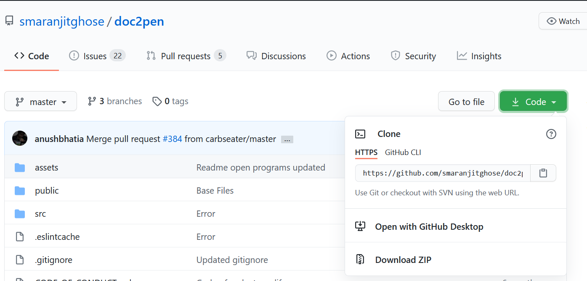Open the Pull requests tab
The width and height of the screenshot is (587, 281).
[x=186, y=56]
